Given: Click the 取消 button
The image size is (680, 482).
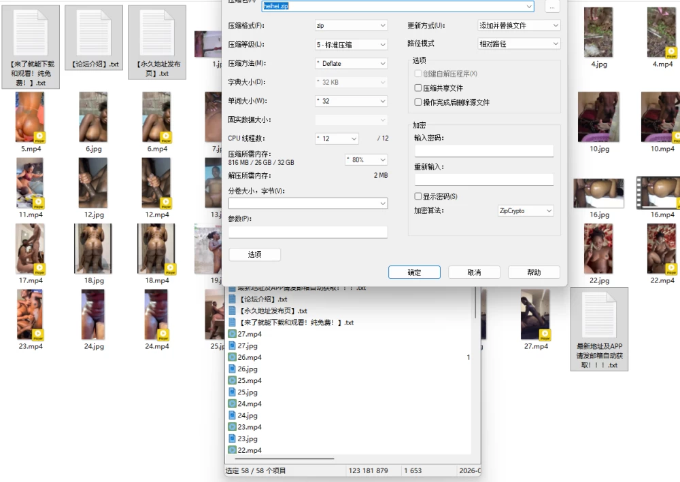Looking at the screenshot, I should click(x=474, y=272).
